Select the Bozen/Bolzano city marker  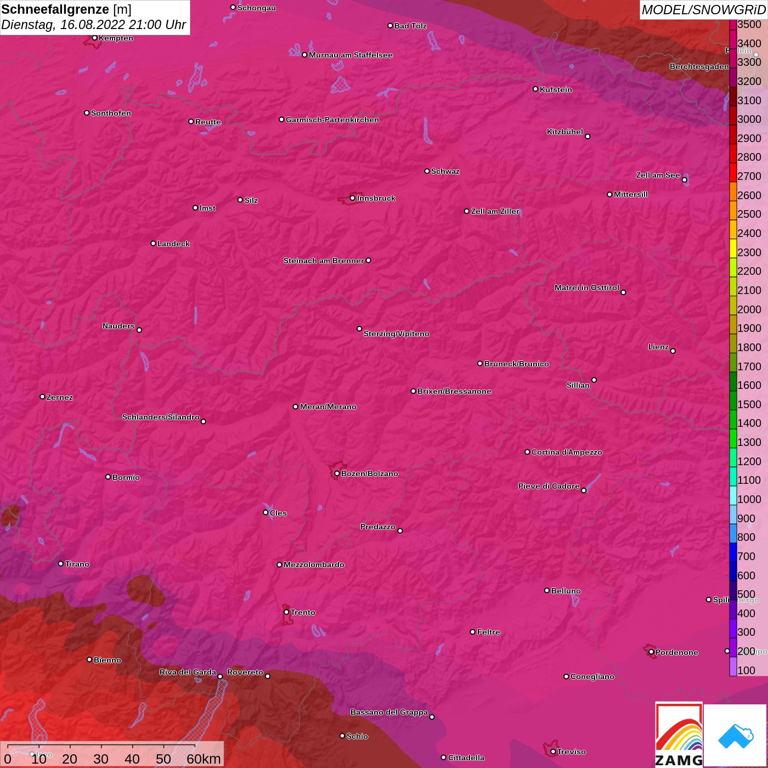(337, 473)
